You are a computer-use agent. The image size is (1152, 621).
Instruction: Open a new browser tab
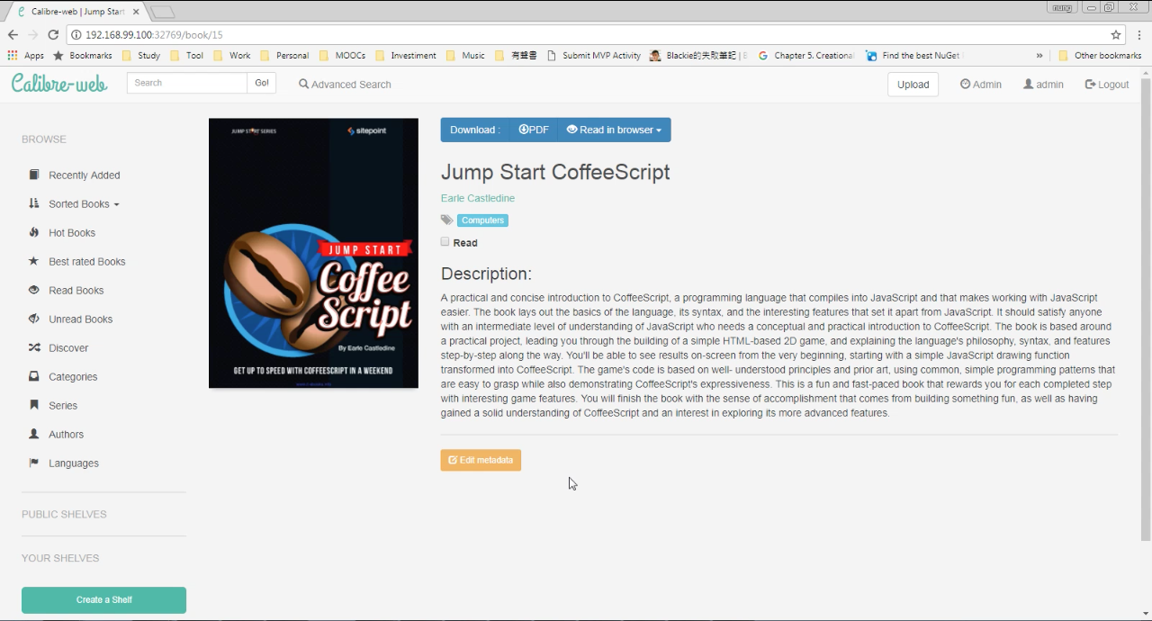163,12
